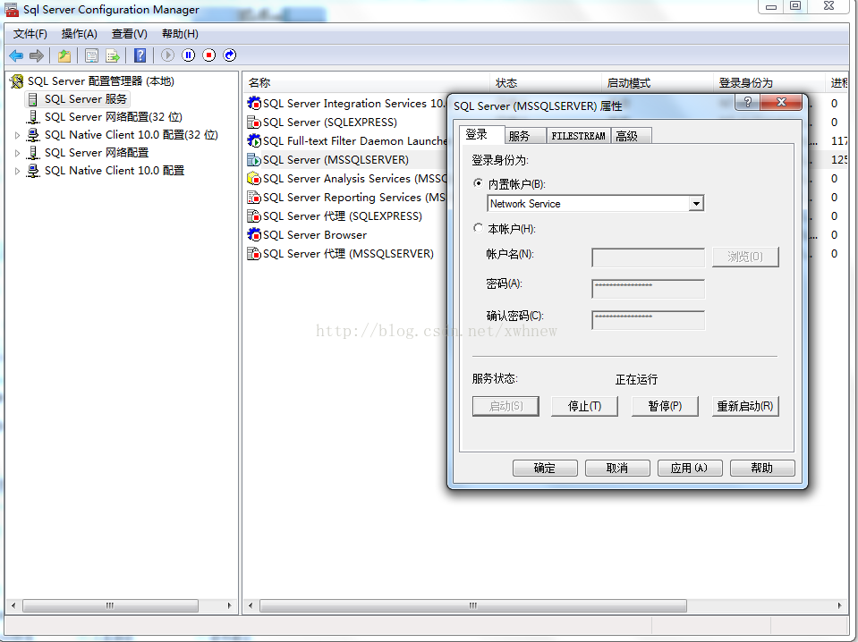The image size is (858, 642).
Task: Click the 登录身份为 column header
Action: (x=769, y=83)
